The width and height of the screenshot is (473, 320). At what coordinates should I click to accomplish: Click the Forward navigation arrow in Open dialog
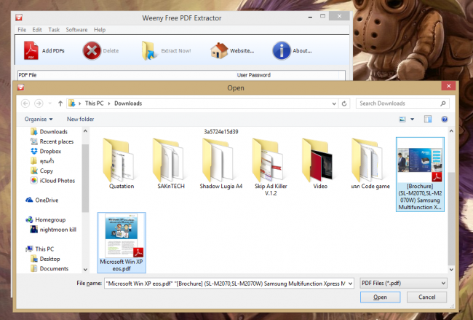[39, 104]
